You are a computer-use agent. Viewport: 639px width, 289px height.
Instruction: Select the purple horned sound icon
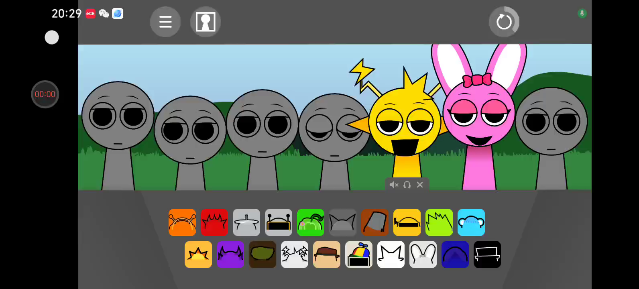[x=230, y=254]
